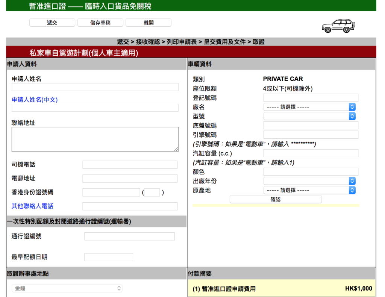This screenshot has width=385, height=297.
Task: Open the 廠名 make dropdown
Action: (309, 107)
